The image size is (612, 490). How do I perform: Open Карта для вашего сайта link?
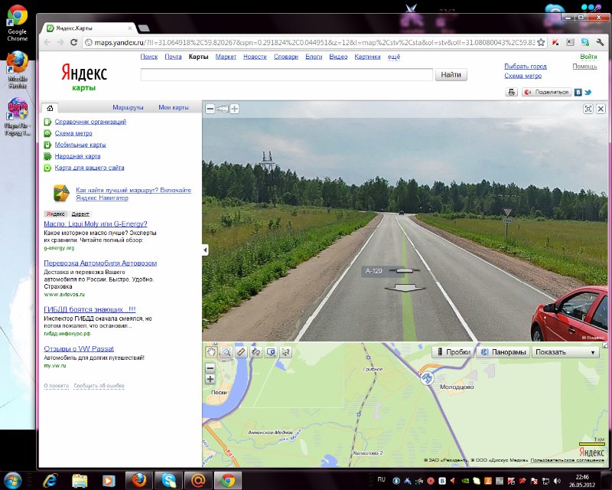point(90,168)
